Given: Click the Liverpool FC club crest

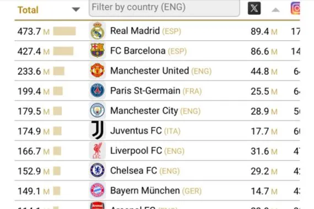Looking at the screenshot, I should click(98, 150).
